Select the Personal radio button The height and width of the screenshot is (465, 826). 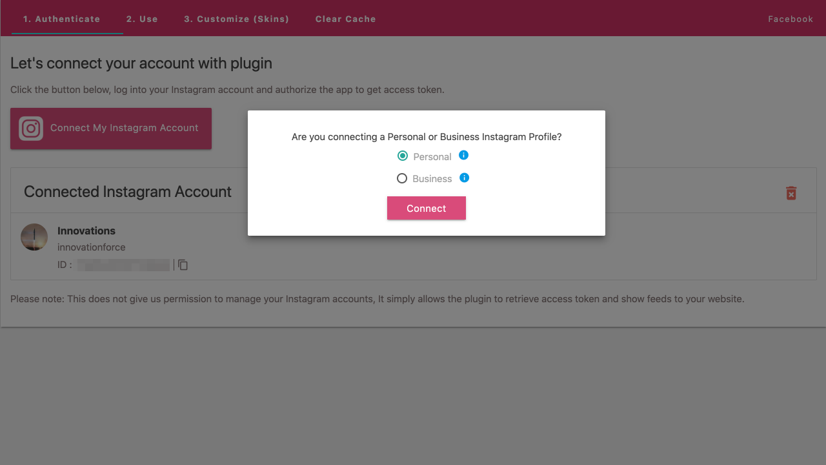(403, 156)
